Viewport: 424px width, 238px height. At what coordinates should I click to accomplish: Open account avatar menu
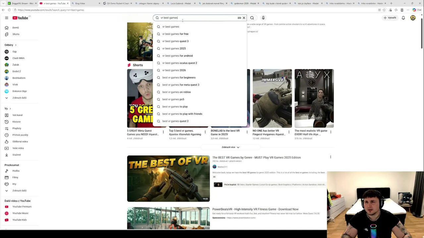[413, 18]
